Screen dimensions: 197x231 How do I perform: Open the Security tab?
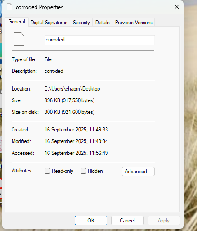81,23
